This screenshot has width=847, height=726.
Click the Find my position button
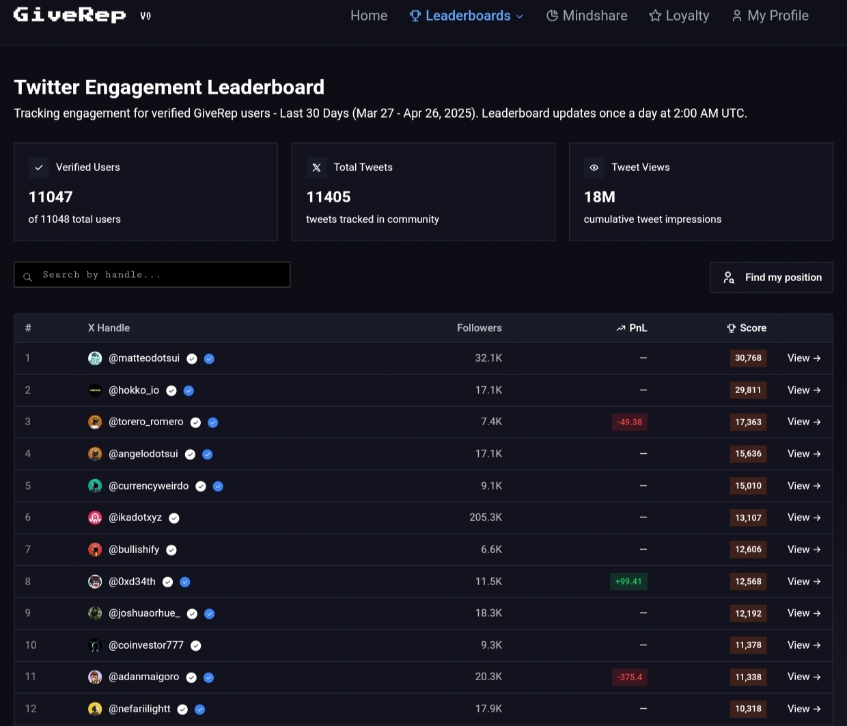[x=771, y=278]
